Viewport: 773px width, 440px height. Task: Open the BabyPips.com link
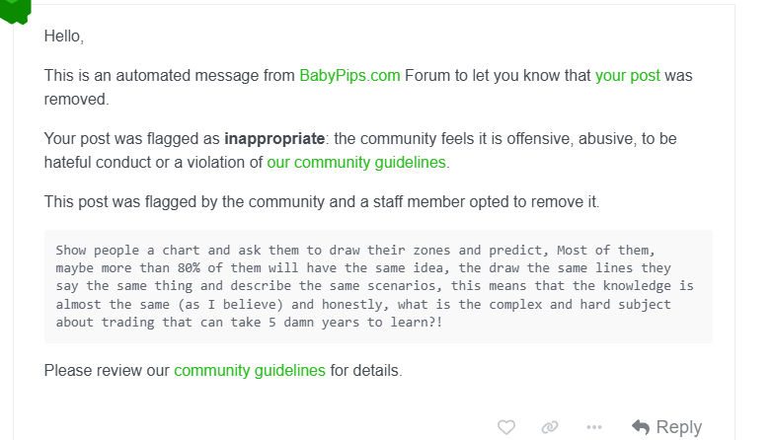[x=349, y=75]
